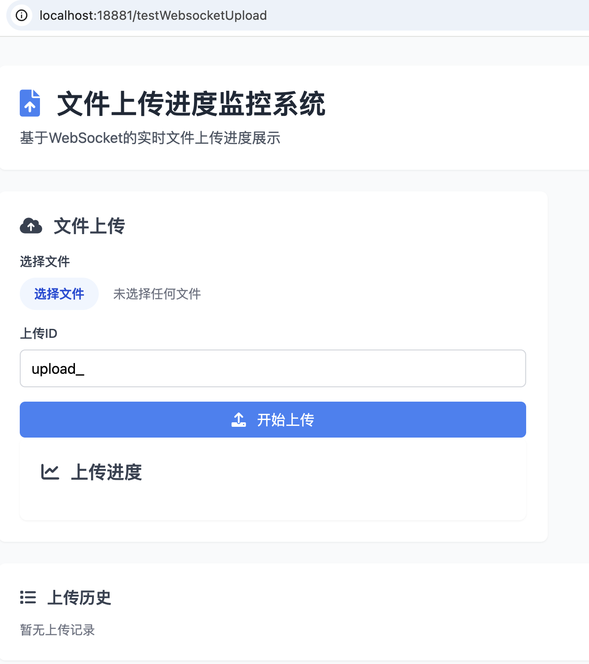
Task: Click the 暂无上传记录 placeholder text
Action: [x=57, y=630]
